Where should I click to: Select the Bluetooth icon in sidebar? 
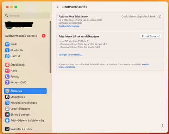point(7,50)
